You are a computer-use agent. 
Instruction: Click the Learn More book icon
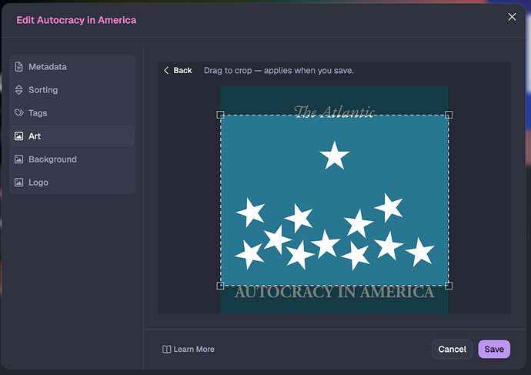[167, 350]
